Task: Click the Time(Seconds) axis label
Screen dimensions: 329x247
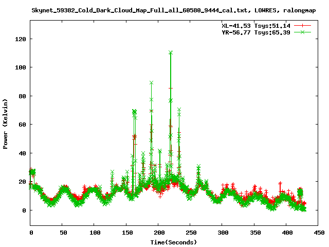Action: pos(174,242)
